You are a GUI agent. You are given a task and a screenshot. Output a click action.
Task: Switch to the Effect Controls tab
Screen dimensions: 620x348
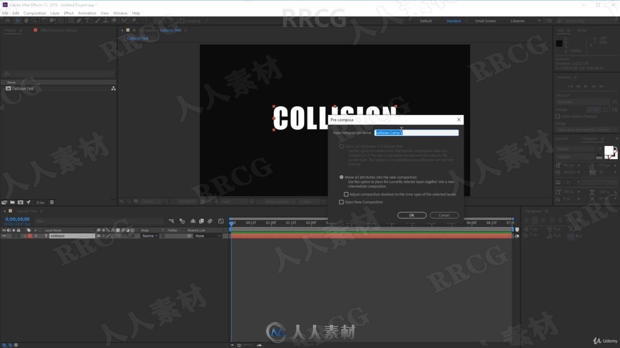click(59, 30)
